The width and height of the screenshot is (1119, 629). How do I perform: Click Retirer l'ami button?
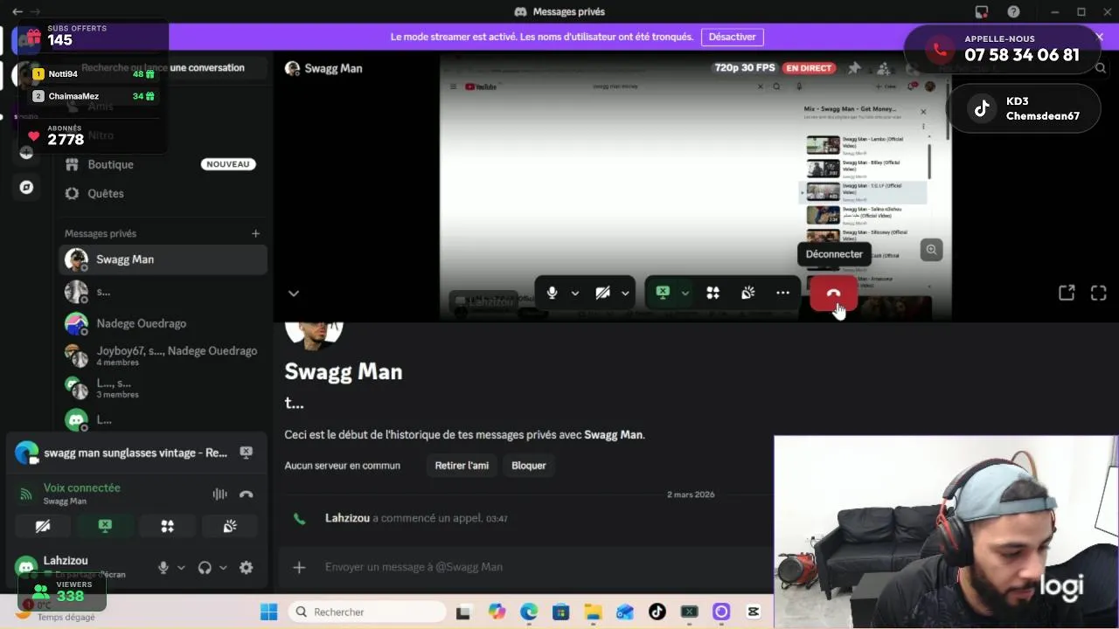(462, 466)
